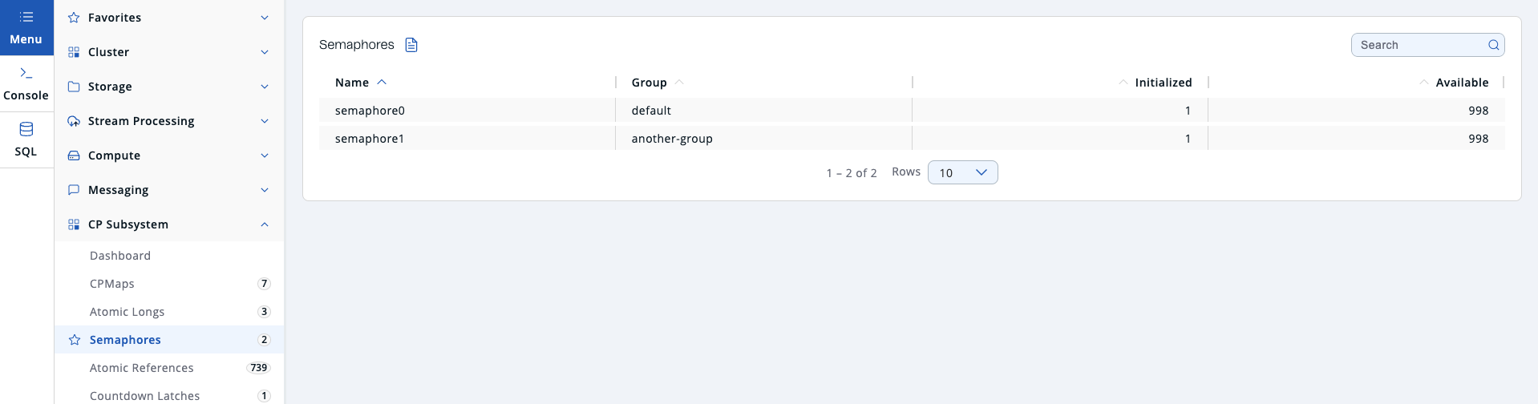Open the Menu panel icon
1538x404 pixels.
point(26,17)
